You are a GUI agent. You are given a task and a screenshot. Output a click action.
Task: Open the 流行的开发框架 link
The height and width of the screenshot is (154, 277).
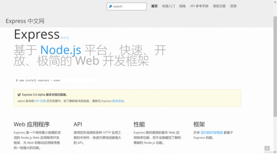click(x=212, y=132)
